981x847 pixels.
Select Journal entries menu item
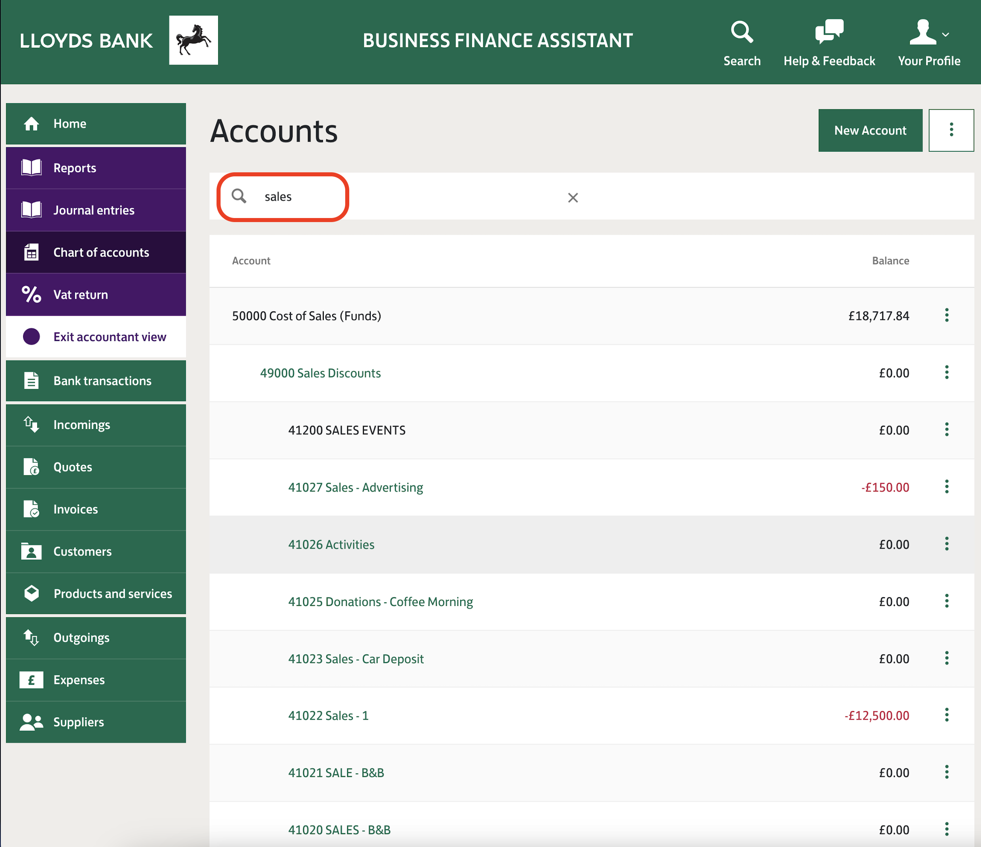coord(94,210)
